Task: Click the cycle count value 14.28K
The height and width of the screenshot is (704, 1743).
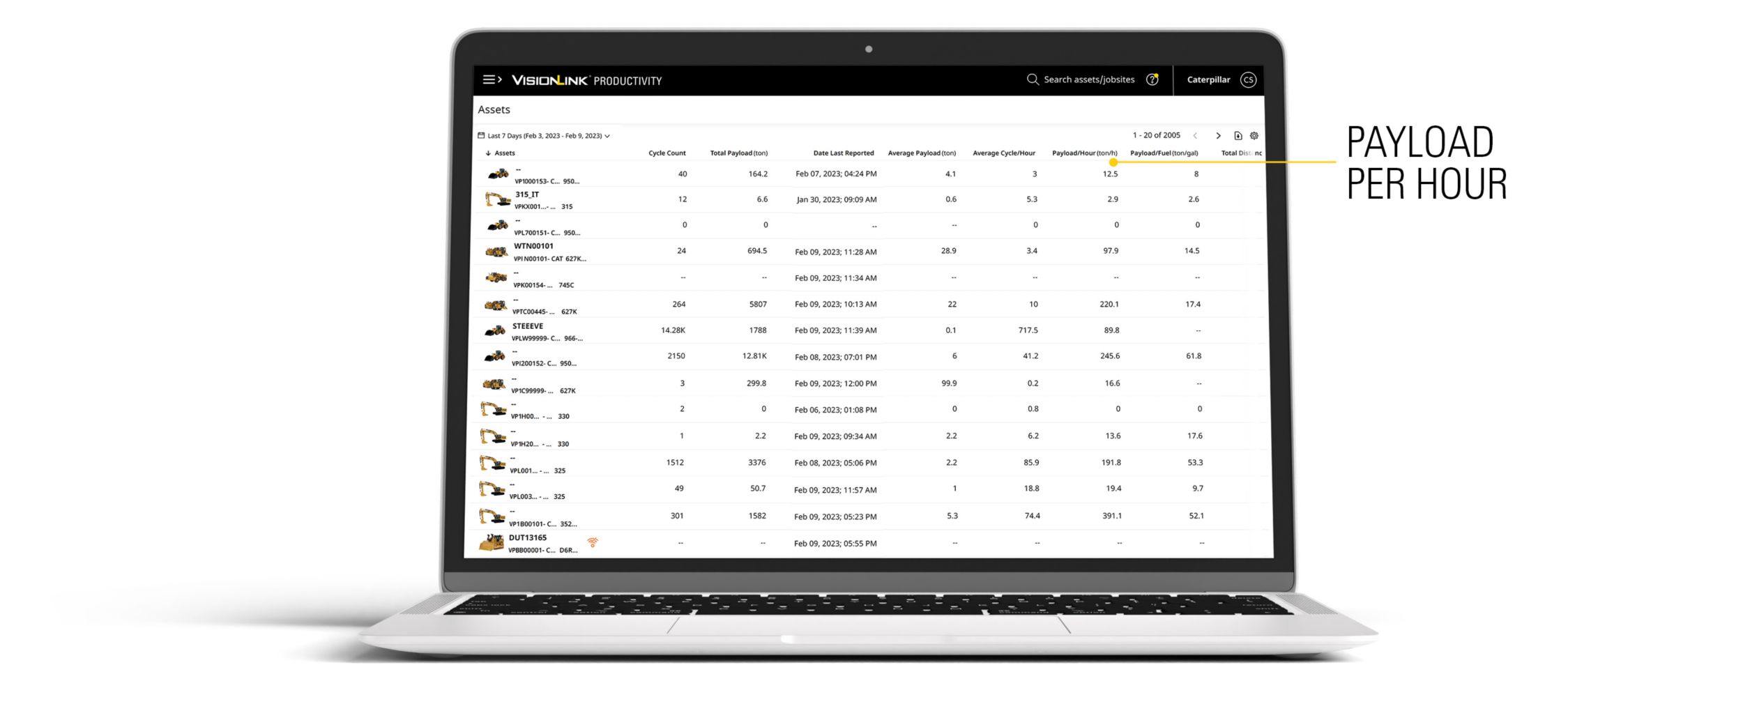Action: [x=673, y=330]
